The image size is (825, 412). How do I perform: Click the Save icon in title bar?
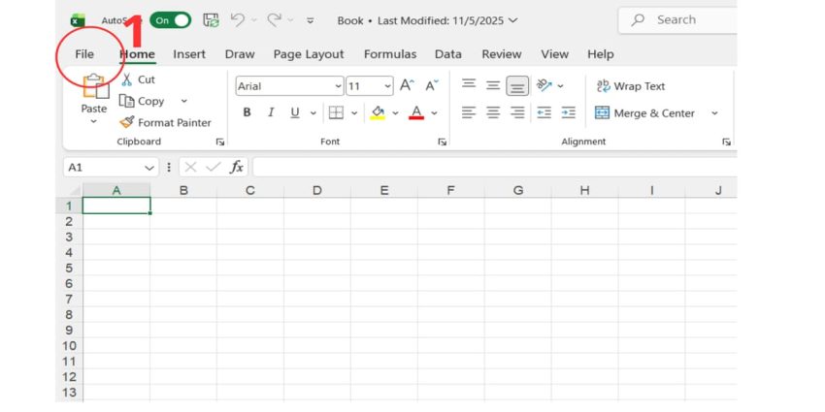coord(211,20)
